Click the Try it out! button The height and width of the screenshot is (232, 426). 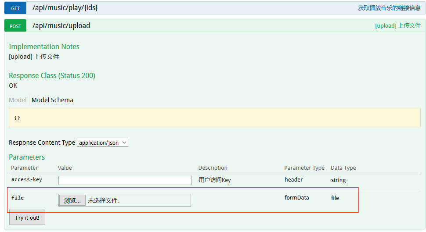point(27,218)
